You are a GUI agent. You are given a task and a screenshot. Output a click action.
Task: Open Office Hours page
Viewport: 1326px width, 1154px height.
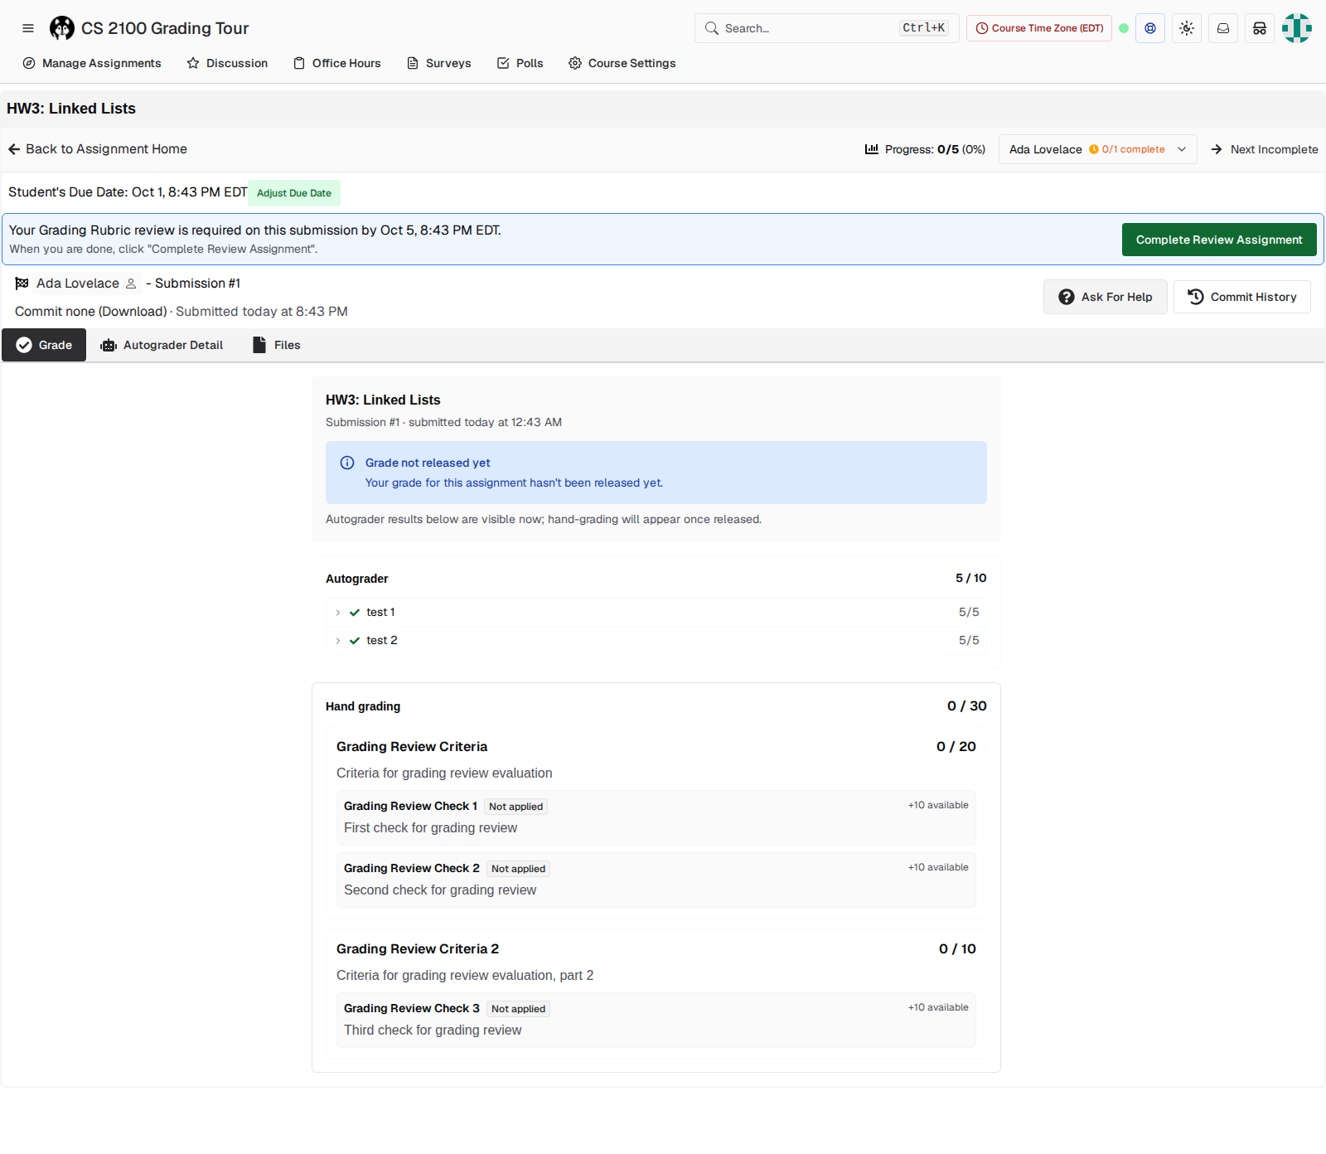pyautogui.click(x=337, y=63)
